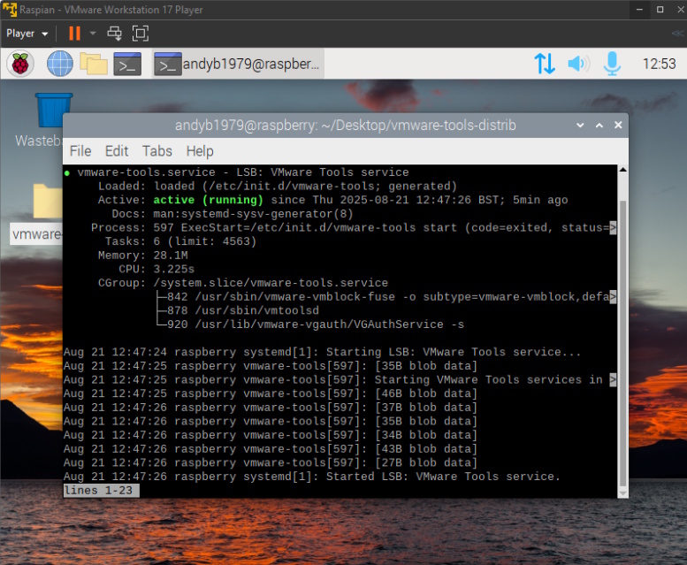The image size is (687, 565).
Task: Click the '/usr/sbin/vmtoolsd' process line
Action: [256, 310]
